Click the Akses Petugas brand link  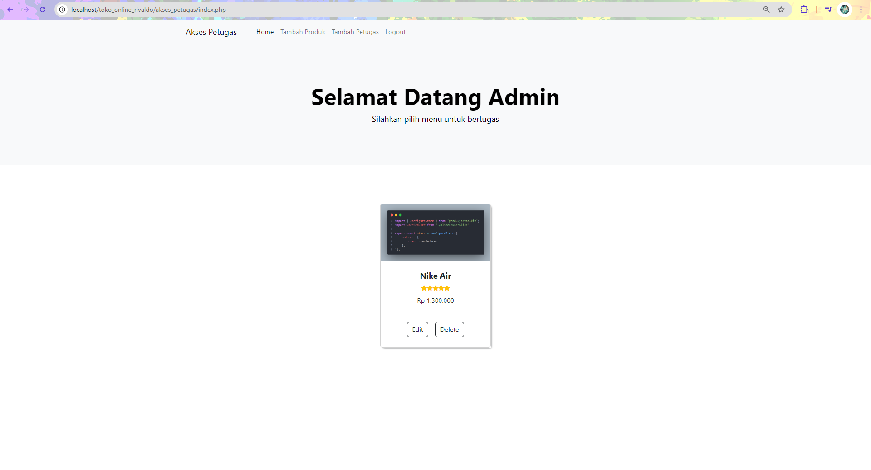[x=211, y=32]
